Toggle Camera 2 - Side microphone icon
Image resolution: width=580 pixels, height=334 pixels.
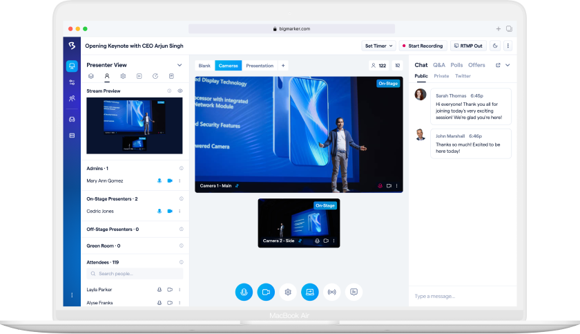[x=317, y=241]
